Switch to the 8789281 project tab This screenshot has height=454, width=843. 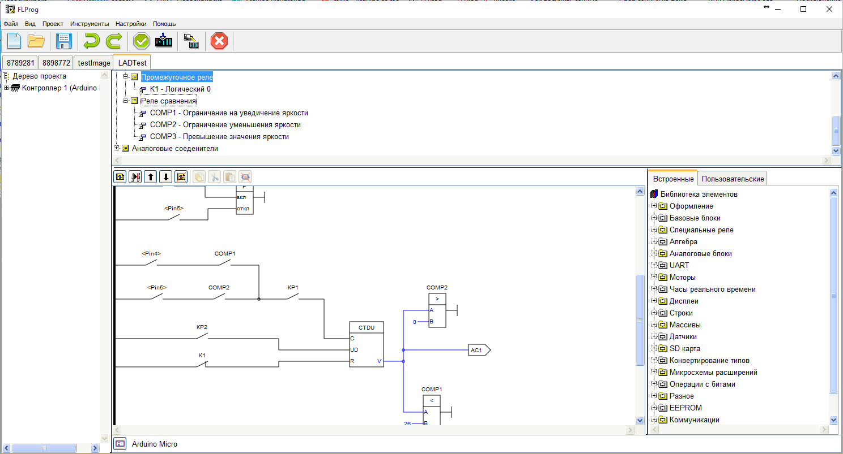click(x=20, y=63)
